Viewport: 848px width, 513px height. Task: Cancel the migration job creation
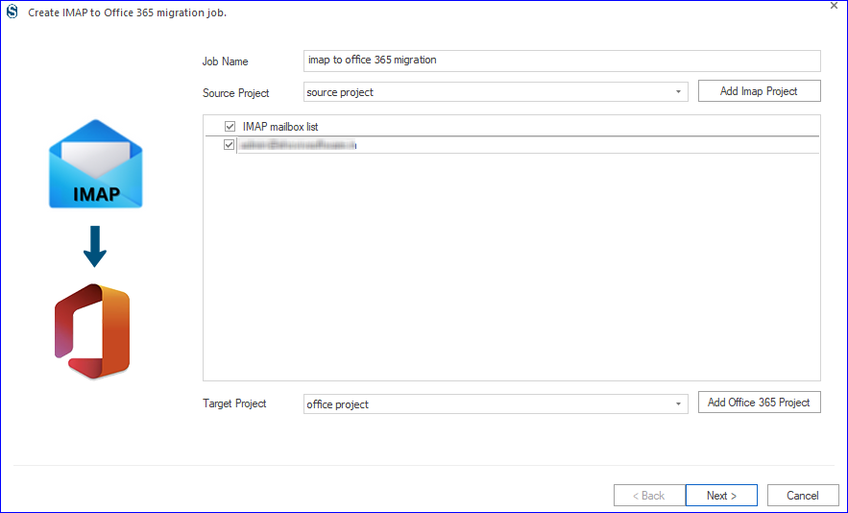(803, 495)
